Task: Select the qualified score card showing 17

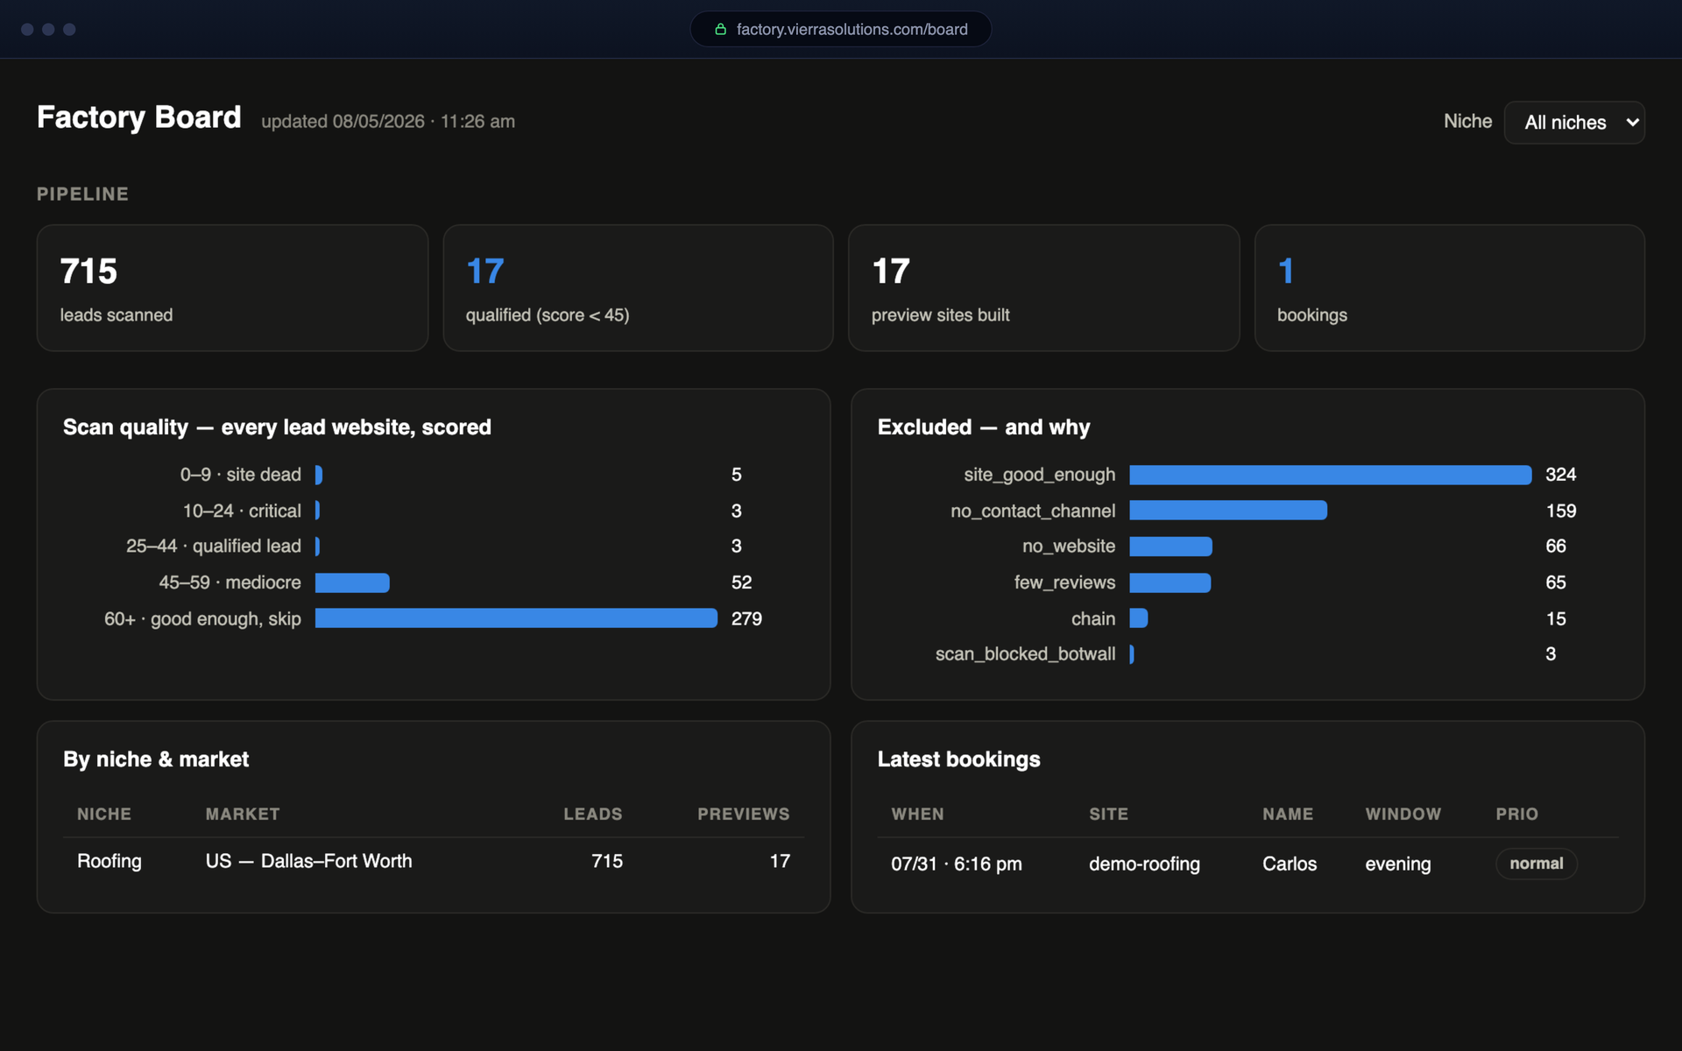Action: pyautogui.click(x=638, y=288)
